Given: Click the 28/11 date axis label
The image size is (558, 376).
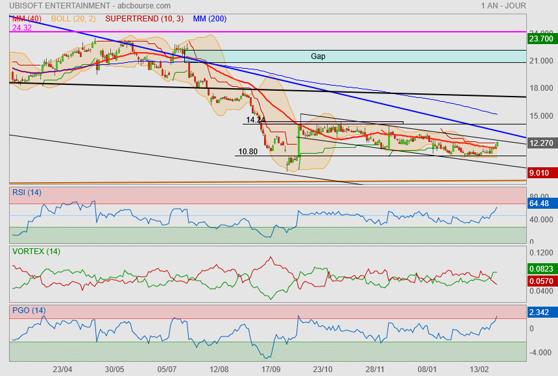Looking at the screenshot, I should (x=375, y=370).
